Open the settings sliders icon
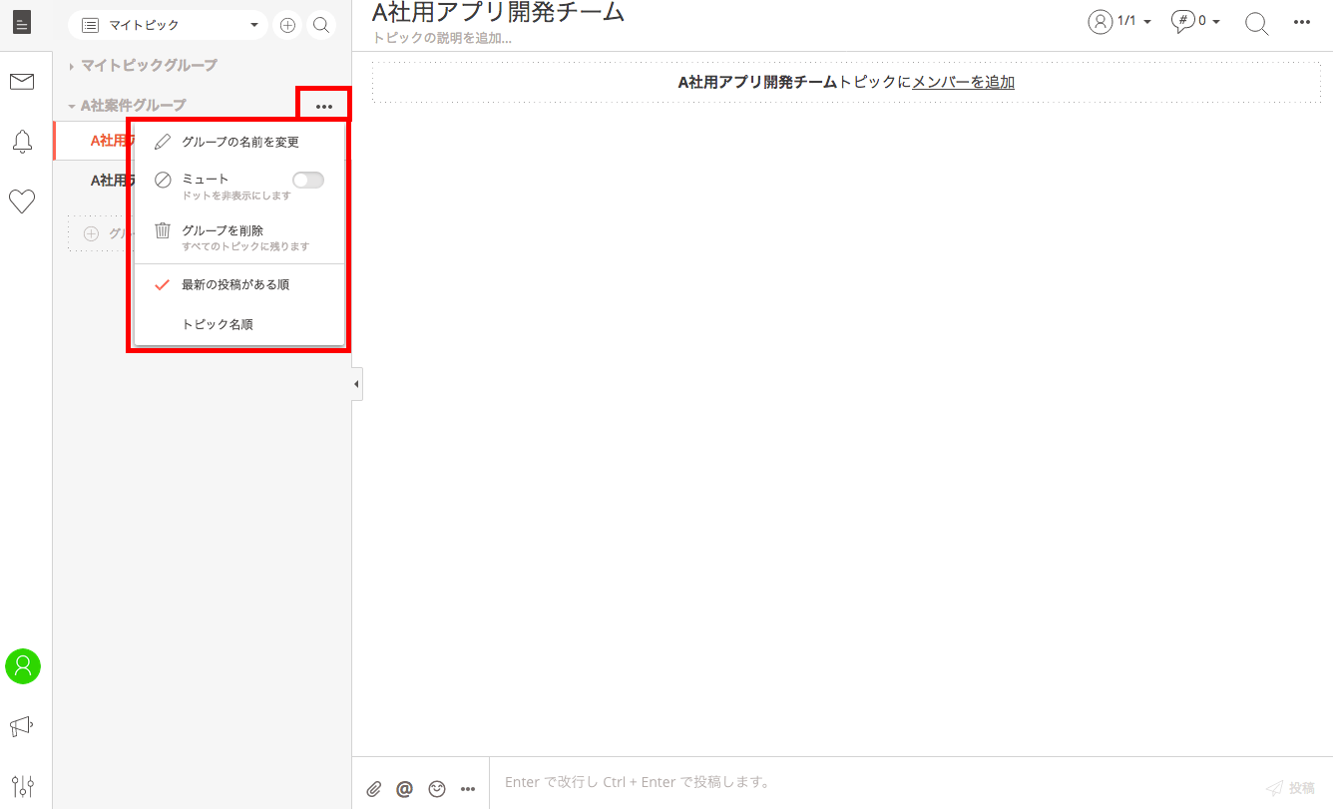This screenshot has height=809, width=1333. tap(22, 786)
